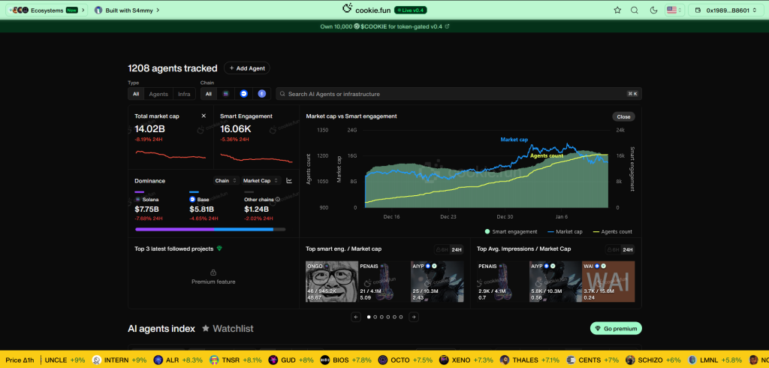
Task: Go to next carousel page arrow
Action: coord(414,317)
